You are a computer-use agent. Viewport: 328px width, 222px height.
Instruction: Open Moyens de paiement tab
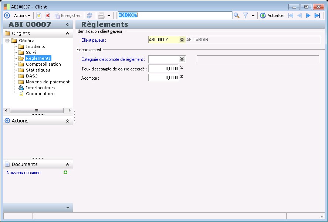[x=48, y=82]
